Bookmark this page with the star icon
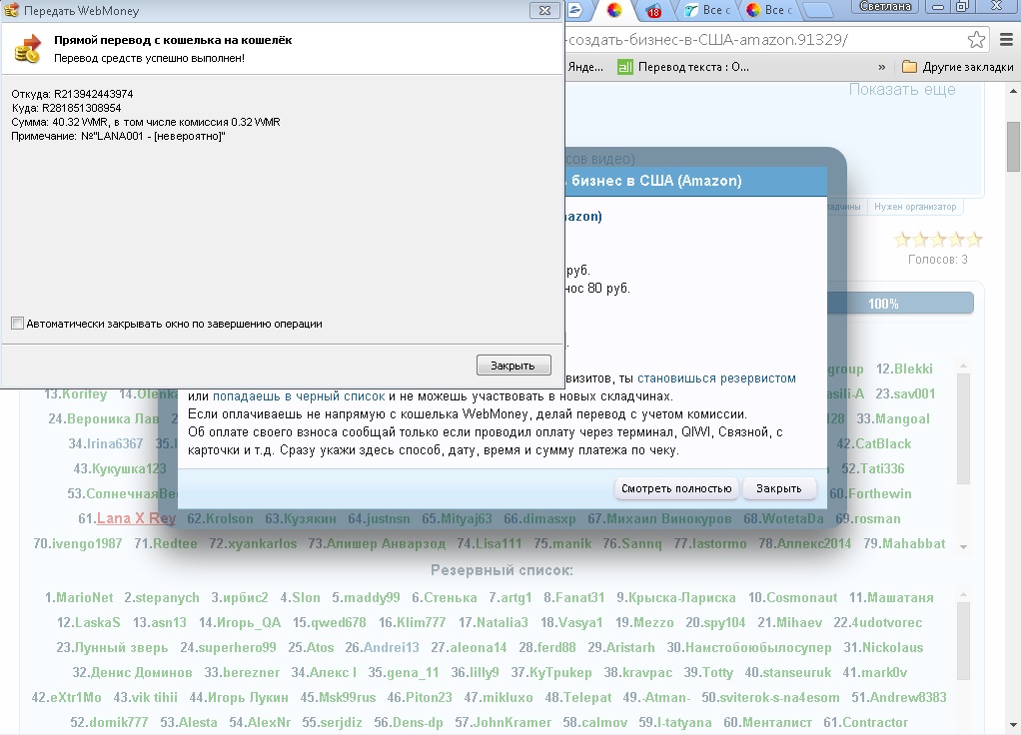1021x735 pixels. click(x=976, y=40)
